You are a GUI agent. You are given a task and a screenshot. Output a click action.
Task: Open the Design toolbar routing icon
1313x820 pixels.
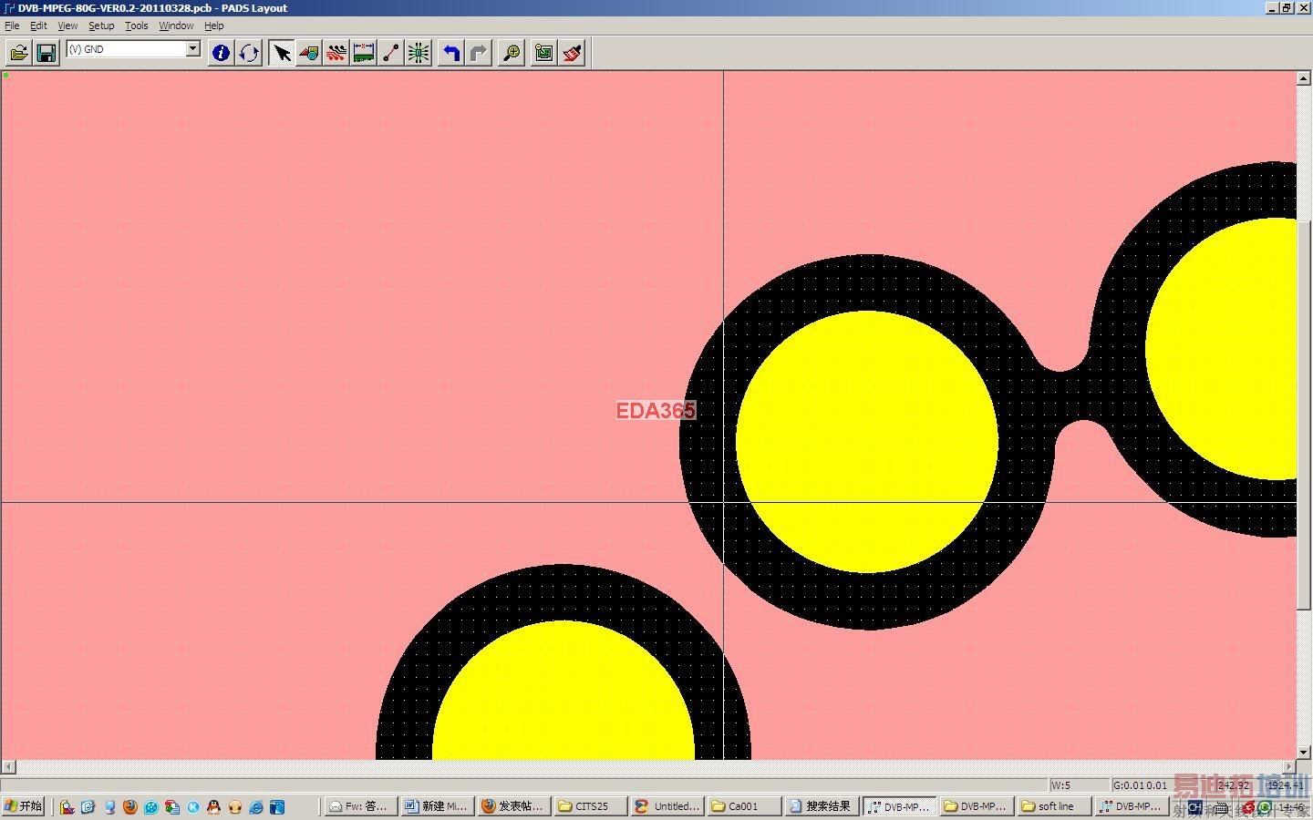point(336,53)
